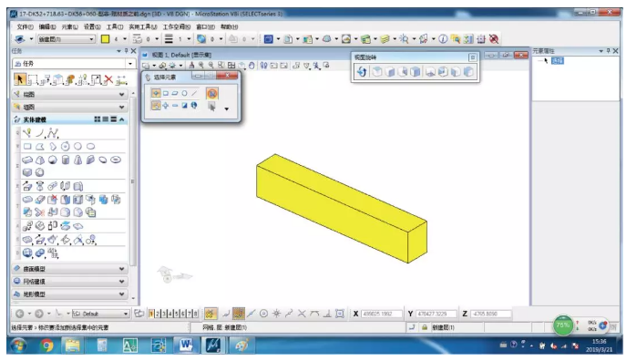Click the Intersection snap X icon
637x361 pixels.
tap(302, 314)
